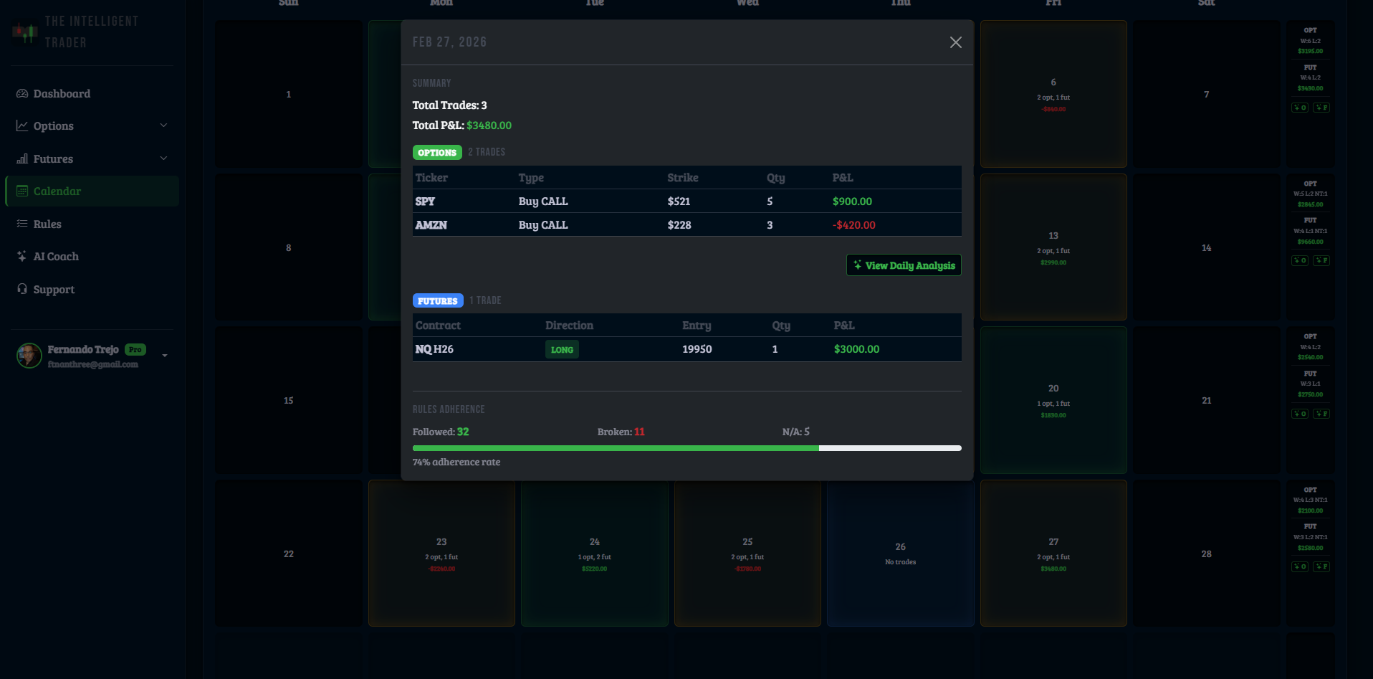Open the Fernando Trejo account dropdown
The image size is (1373, 679).
(x=165, y=355)
